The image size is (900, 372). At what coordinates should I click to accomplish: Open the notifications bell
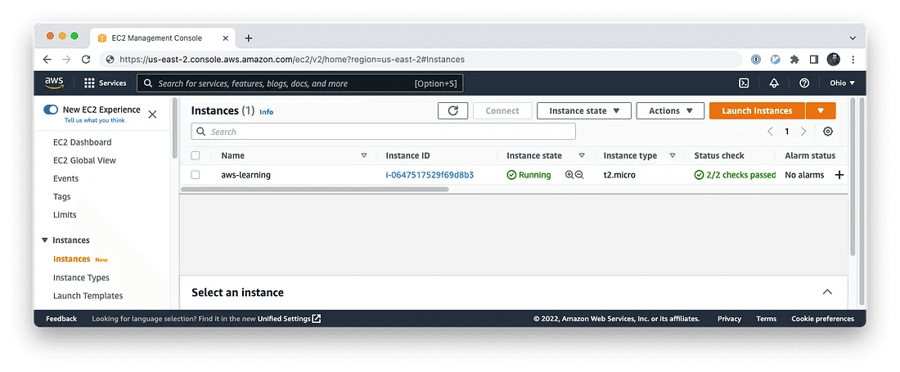[x=774, y=83]
